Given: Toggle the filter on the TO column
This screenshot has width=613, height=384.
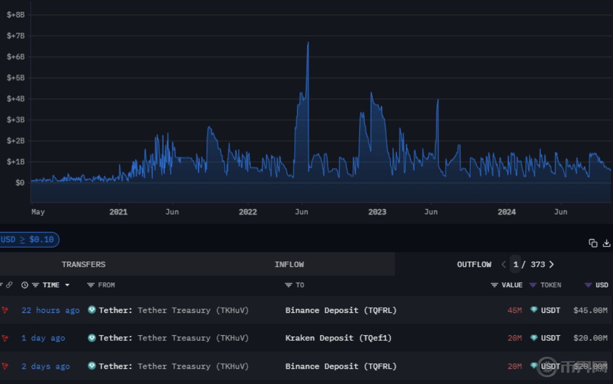Looking at the screenshot, I should [x=288, y=285].
